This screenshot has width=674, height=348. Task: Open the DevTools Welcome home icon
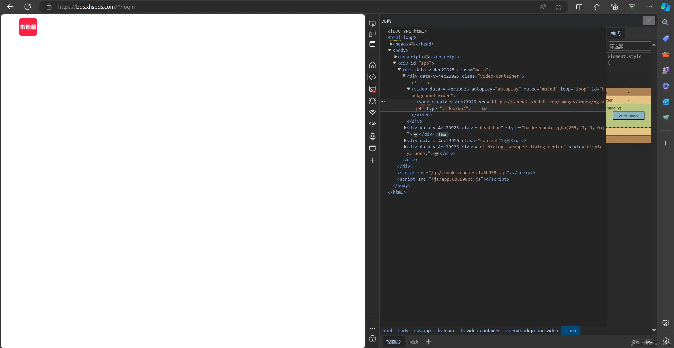372,65
